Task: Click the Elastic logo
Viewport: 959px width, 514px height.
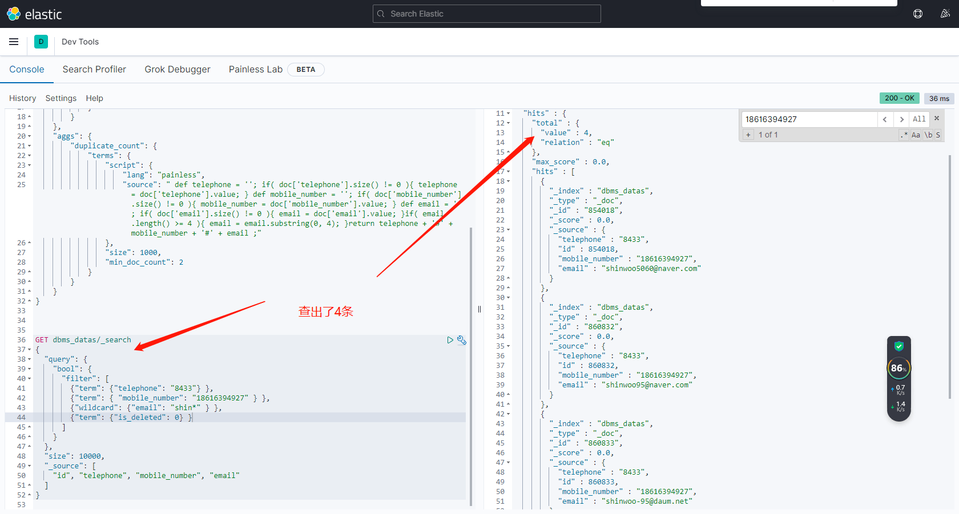Action: (x=34, y=14)
